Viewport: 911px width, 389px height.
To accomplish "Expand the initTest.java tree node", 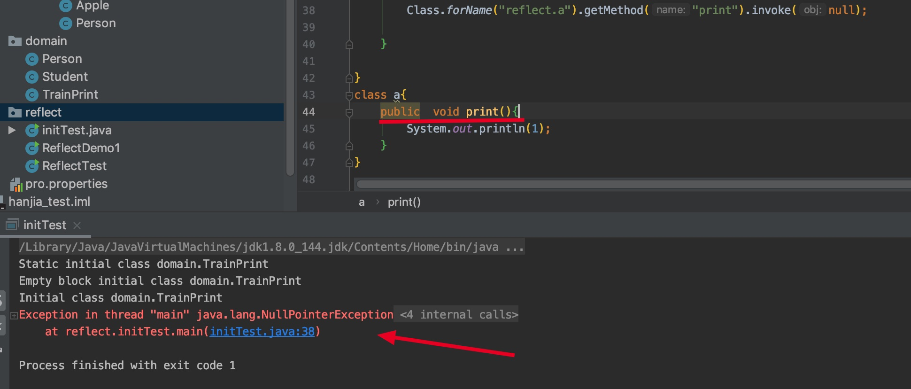I will coord(12,130).
